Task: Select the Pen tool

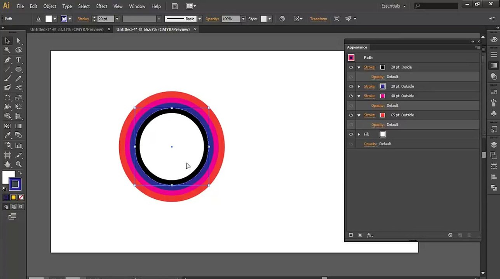Action: 7,60
